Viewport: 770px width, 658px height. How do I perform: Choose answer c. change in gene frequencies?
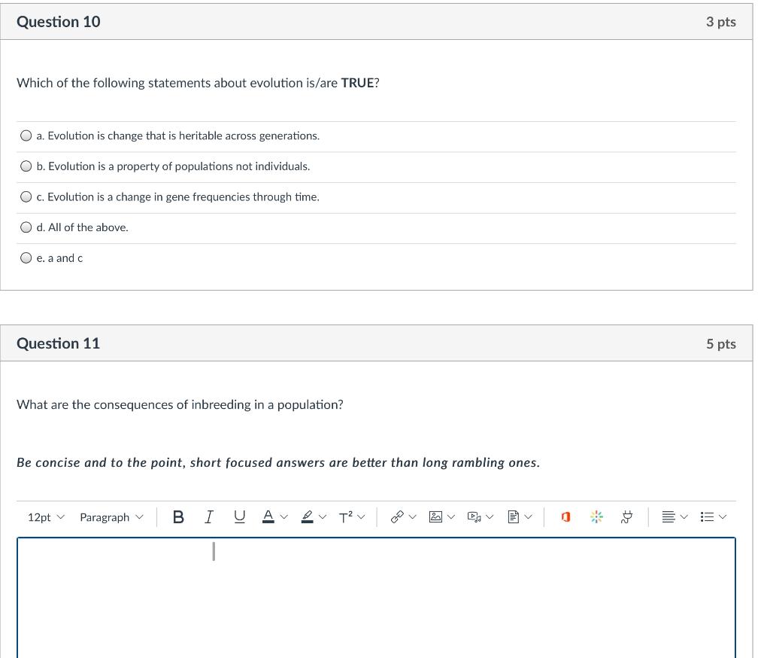(x=26, y=196)
